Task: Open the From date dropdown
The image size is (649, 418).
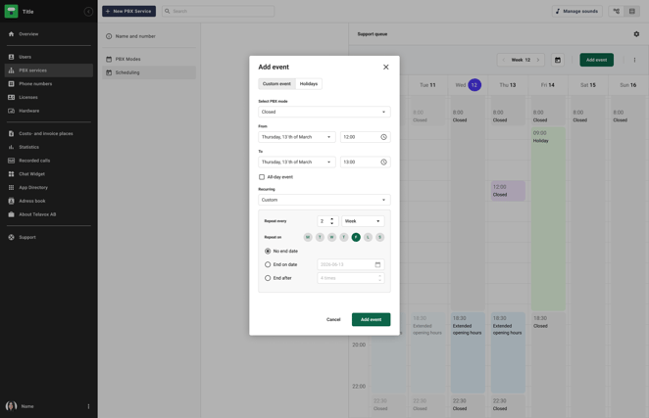Action: click(x=297, y=137)
